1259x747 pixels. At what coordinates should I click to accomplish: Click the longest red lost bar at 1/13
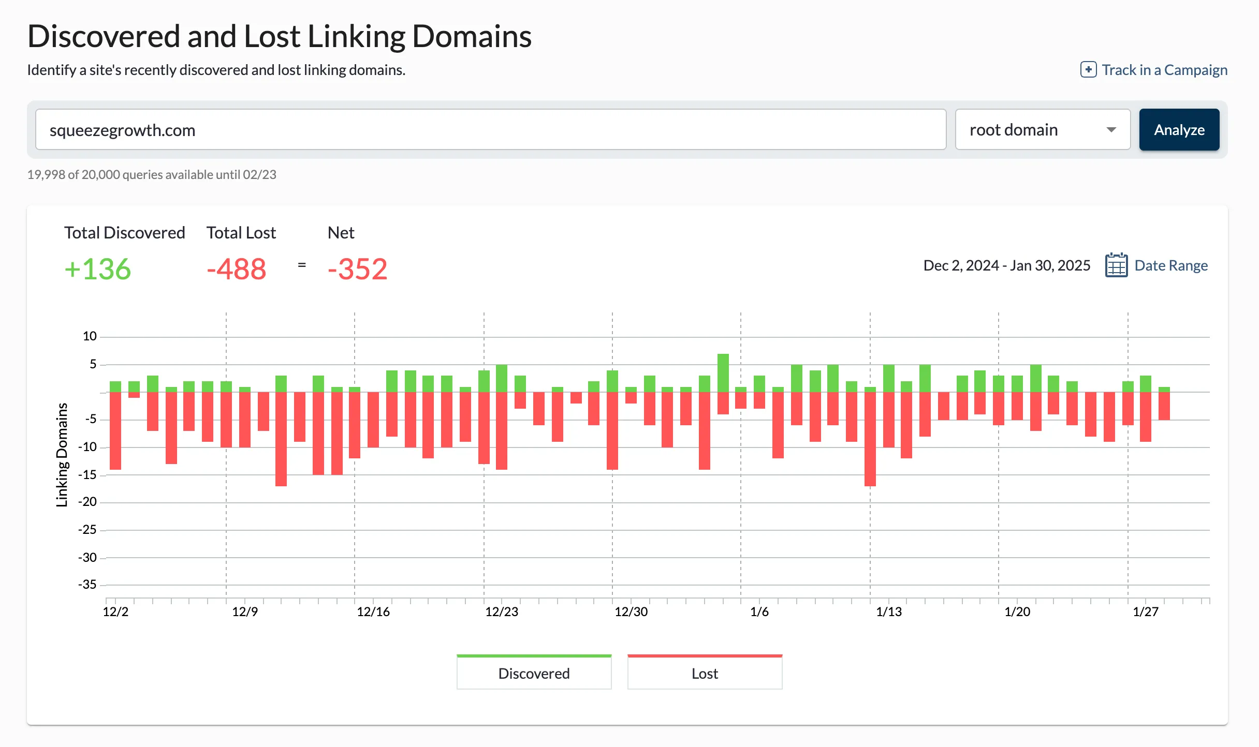pos(870,439)
